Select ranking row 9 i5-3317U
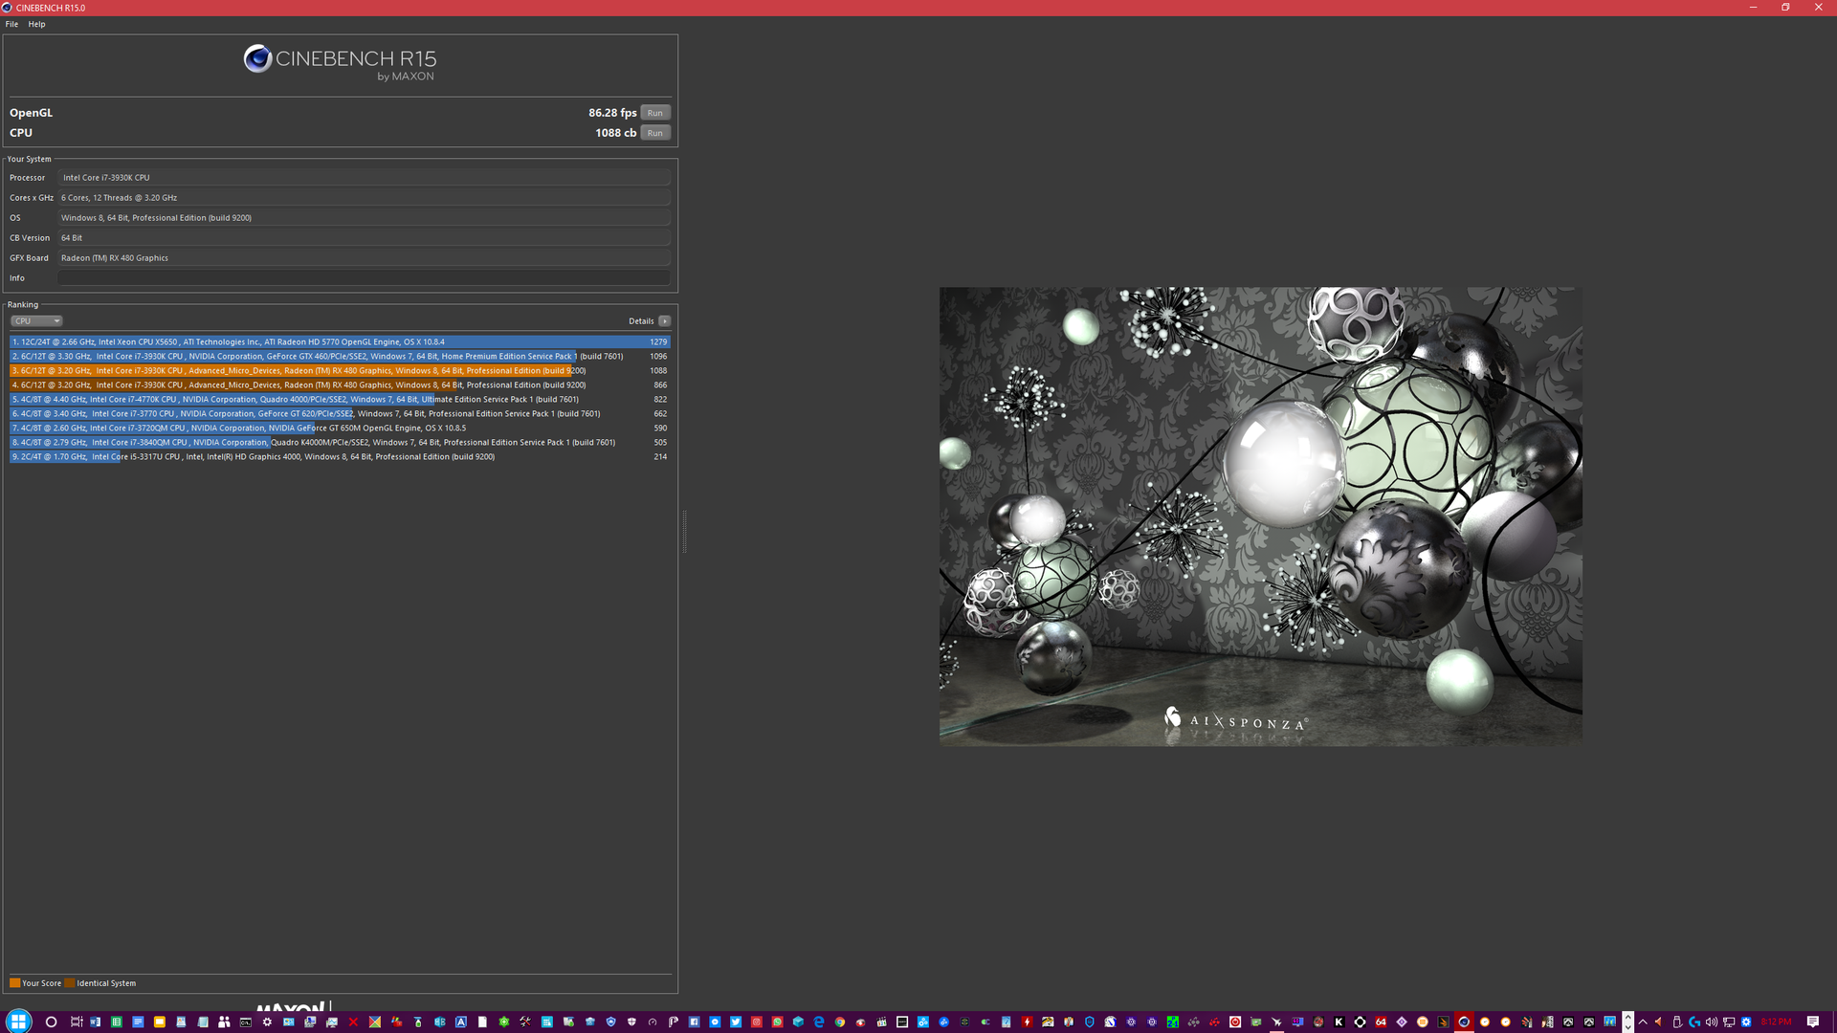This screenshot has width=1837, height=1033. click(340, 456)
